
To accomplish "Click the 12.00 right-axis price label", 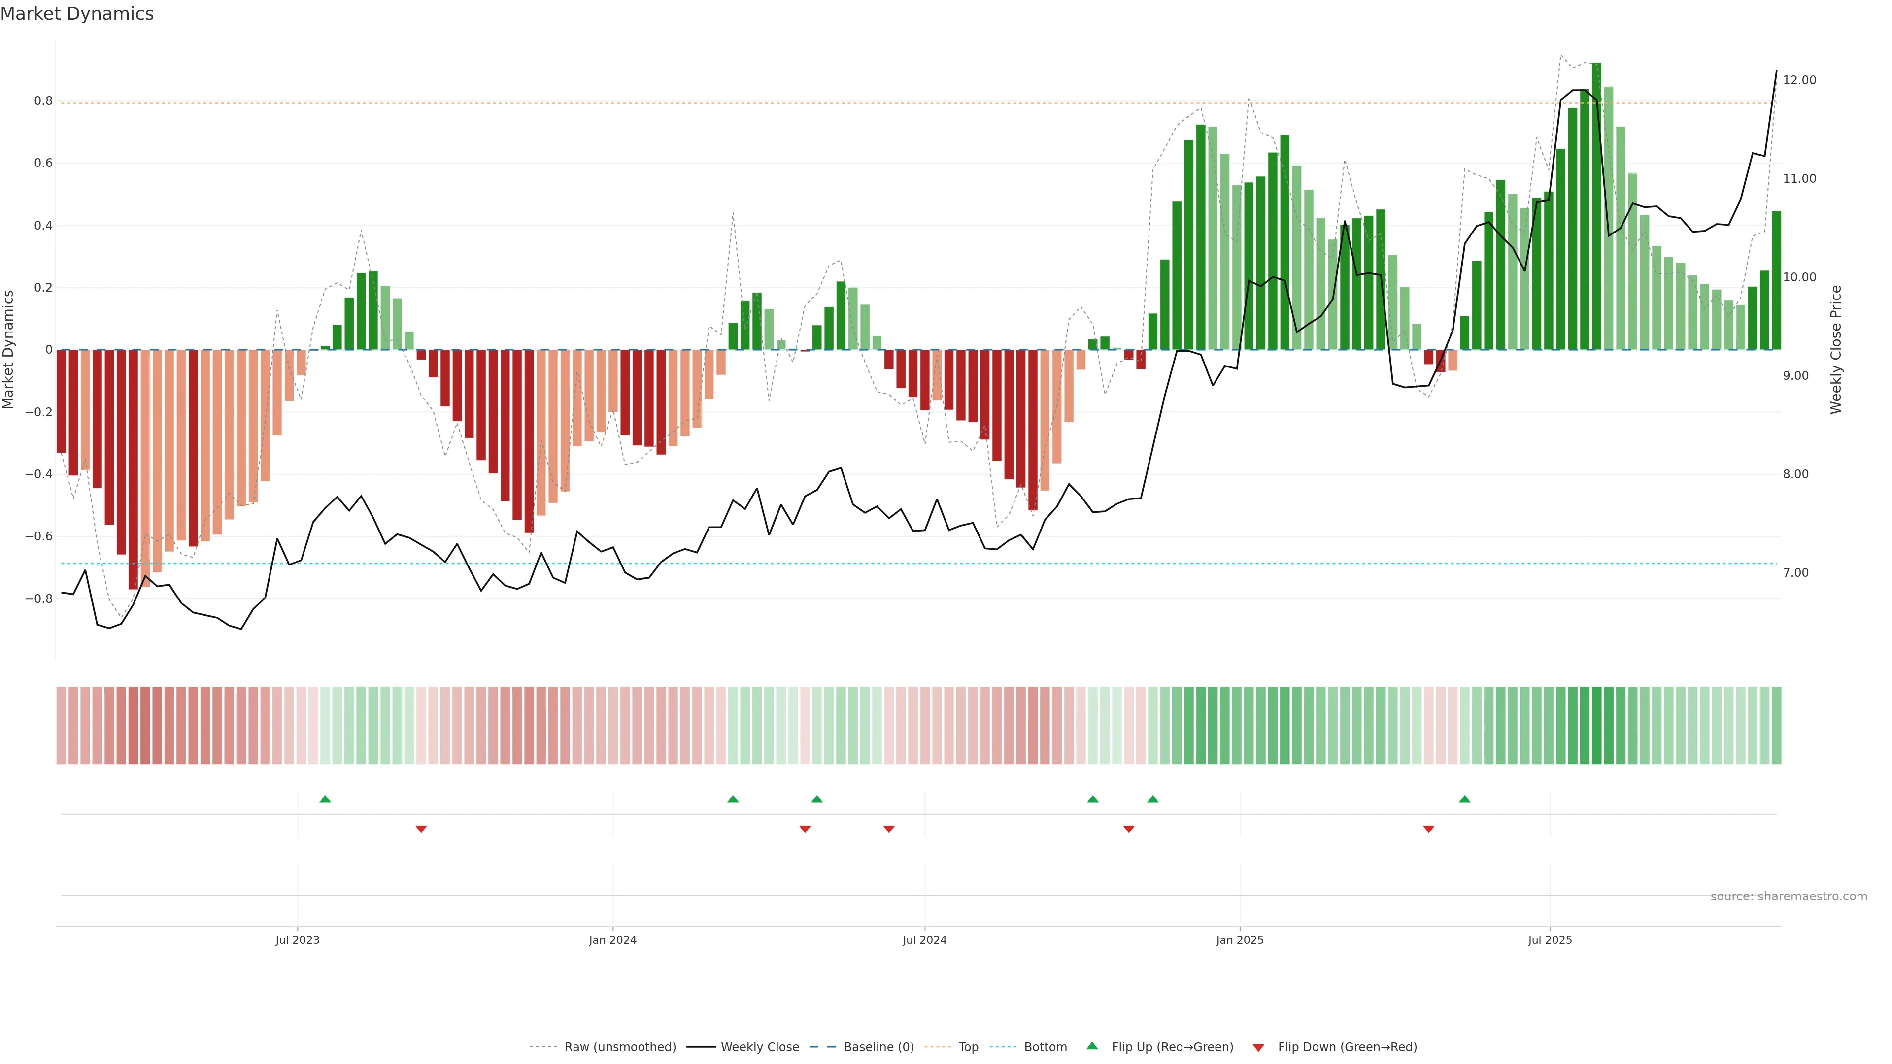I will pyautogui.click(x=1799, y=80).
